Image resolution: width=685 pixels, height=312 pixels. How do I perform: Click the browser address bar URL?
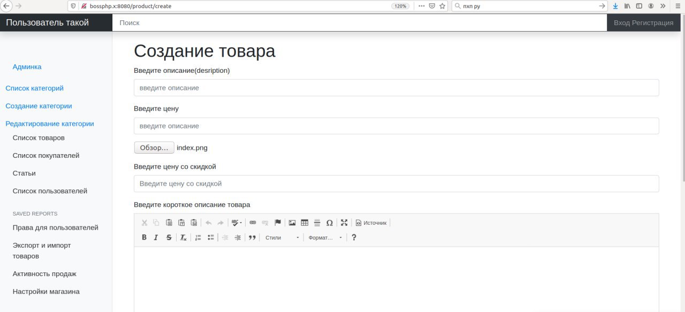pos(131,6)
